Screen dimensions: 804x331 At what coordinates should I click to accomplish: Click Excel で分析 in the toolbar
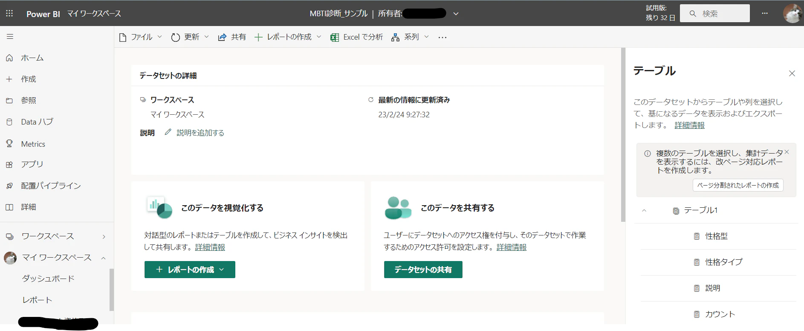pyautogui.click(x=356, y=37)
